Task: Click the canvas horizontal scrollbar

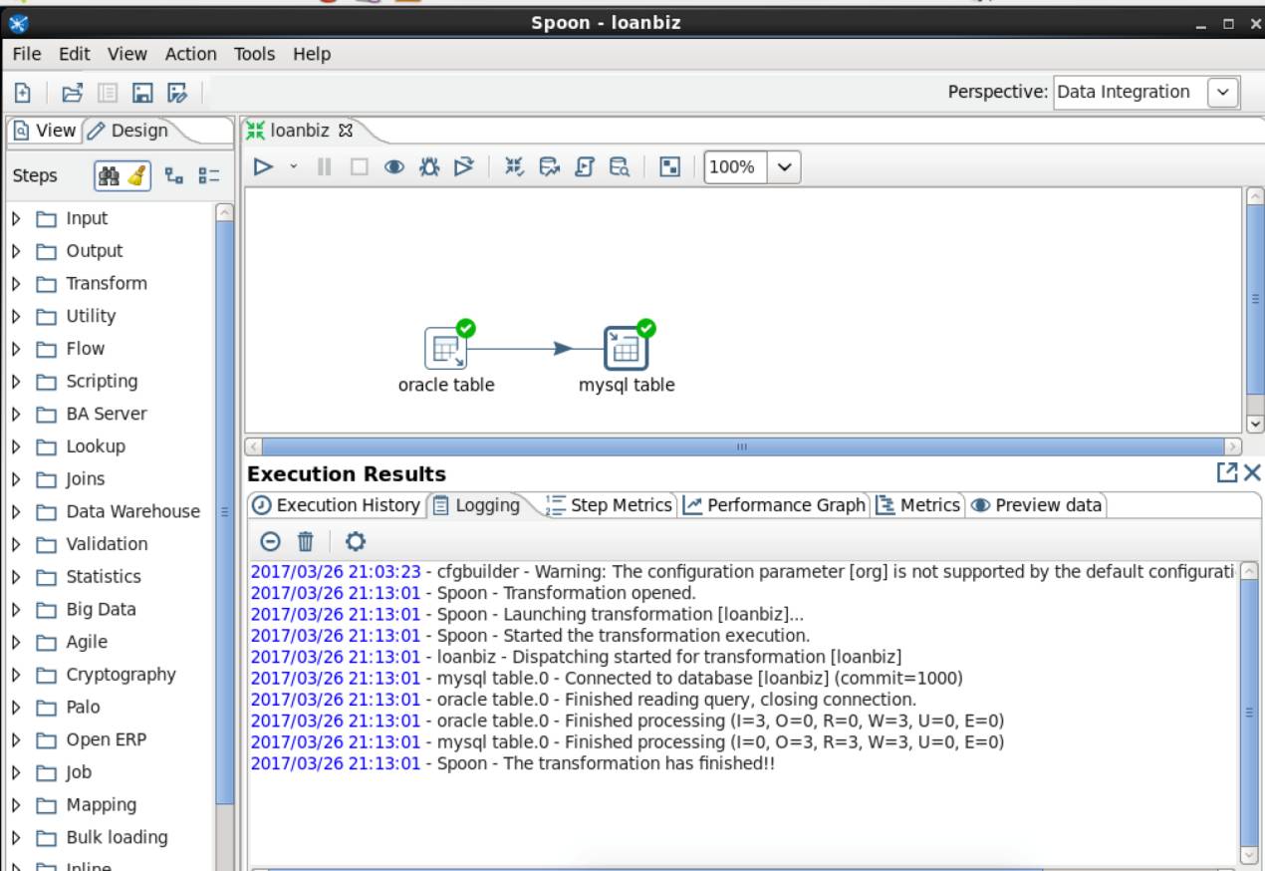Action: click(x=745, y=445)
